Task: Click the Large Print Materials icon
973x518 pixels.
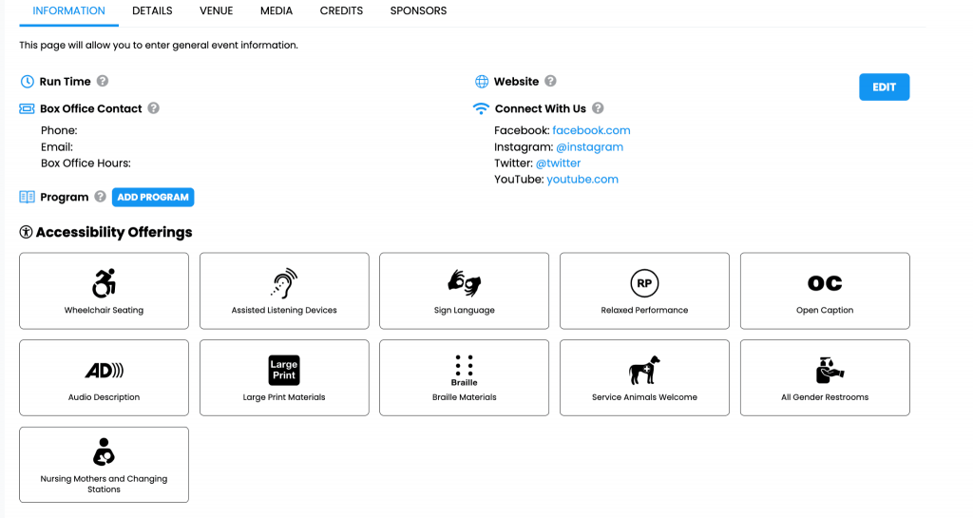Action: (284, 370)
